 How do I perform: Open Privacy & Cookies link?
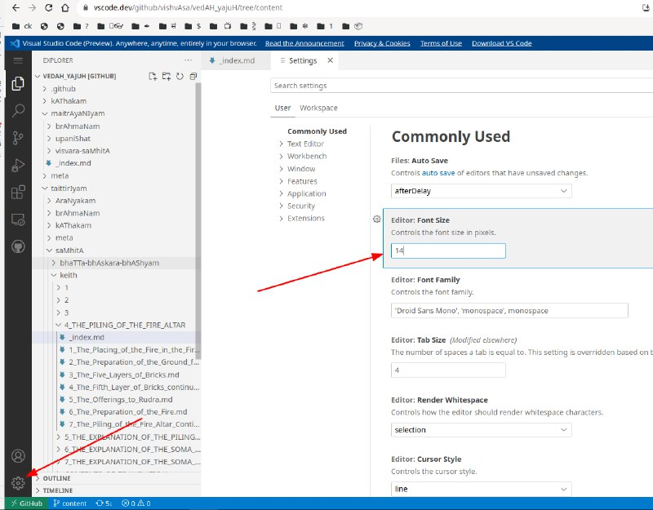click(x=382, y=43)
